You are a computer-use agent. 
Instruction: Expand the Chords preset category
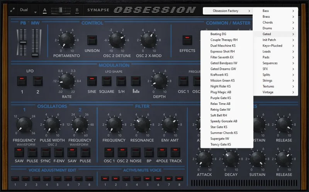tap(275, 22)
